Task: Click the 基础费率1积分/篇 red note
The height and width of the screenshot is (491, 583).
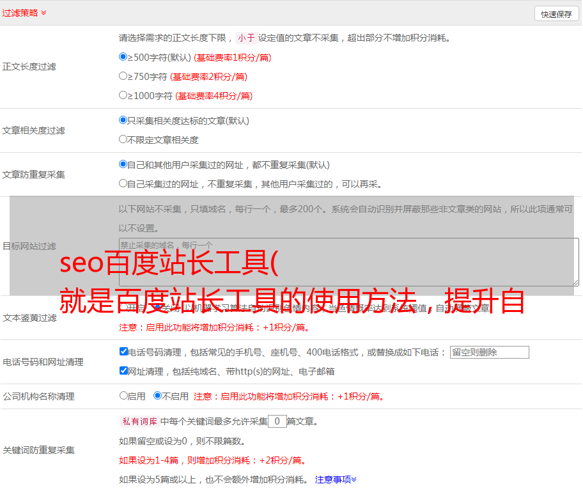Action: (233, 58)
